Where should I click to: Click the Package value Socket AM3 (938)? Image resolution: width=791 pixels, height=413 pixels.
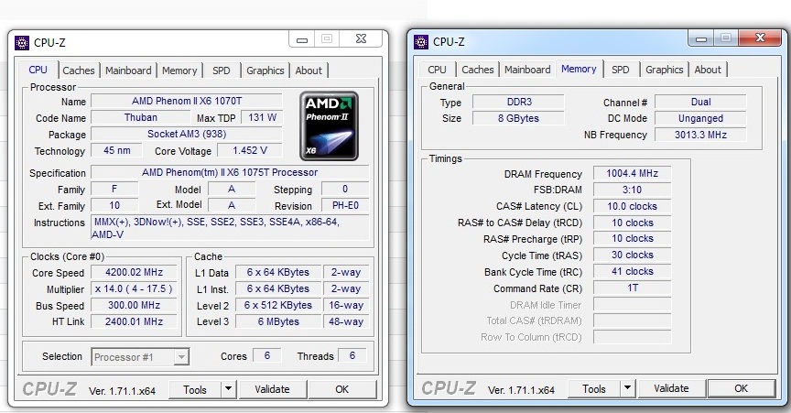pos(187,135)
